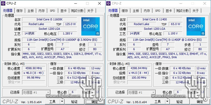Viewport: 211px width, 105px height.
Task: Click 验证 button in right window
Action: 179,102
